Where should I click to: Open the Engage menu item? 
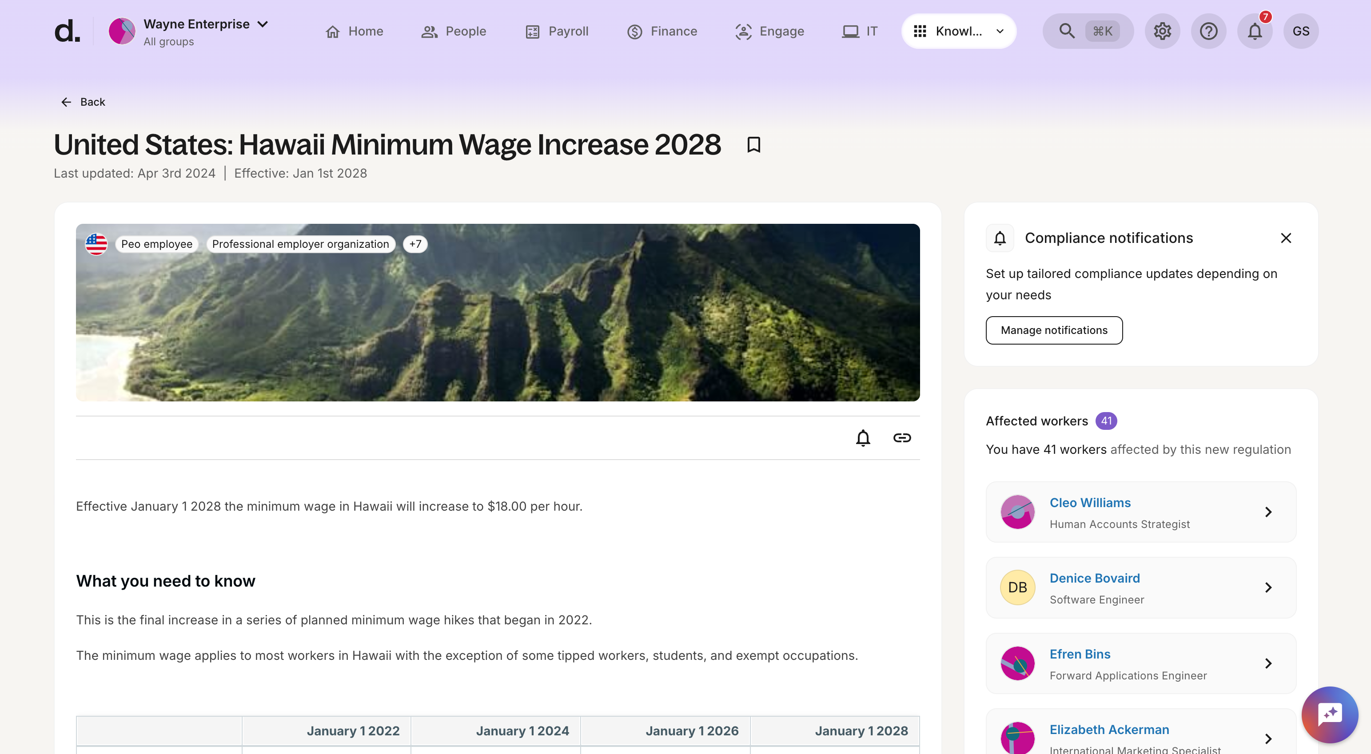coord(769,31)
